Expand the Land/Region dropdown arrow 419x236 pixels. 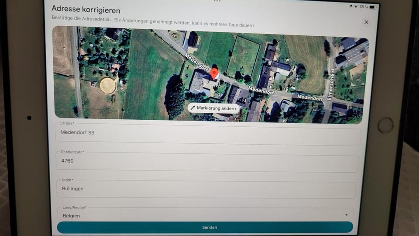347,215
